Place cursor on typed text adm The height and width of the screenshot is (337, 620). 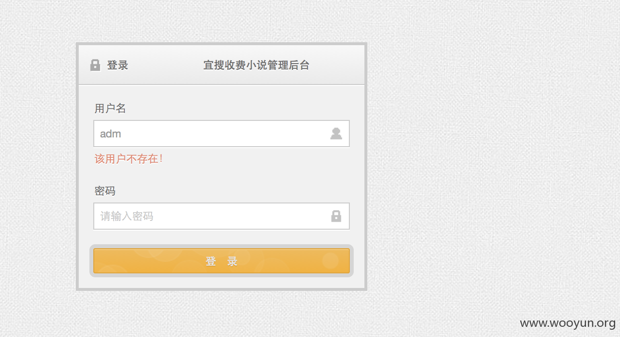click(x=110, y=134)
